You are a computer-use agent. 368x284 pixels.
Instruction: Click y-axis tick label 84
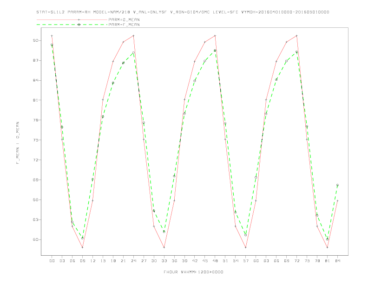click(36, 80)
